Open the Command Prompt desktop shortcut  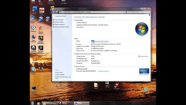34,90
